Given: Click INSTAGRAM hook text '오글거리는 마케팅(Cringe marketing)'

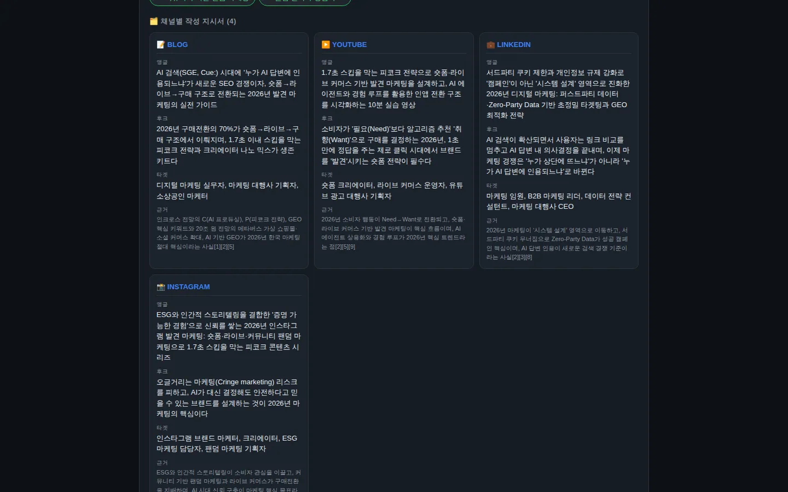Looking at the screenshot, I should (x=215, y=382).
